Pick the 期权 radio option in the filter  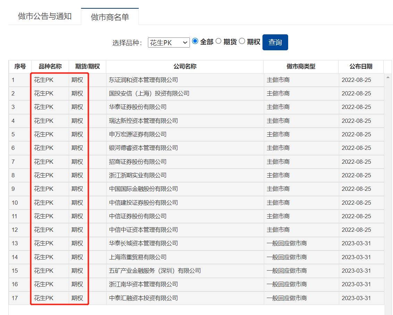[x=242, y=41]
